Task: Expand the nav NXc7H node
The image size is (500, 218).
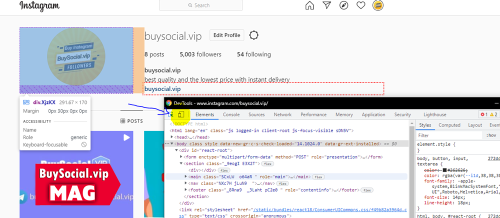Action: point(186,183)
